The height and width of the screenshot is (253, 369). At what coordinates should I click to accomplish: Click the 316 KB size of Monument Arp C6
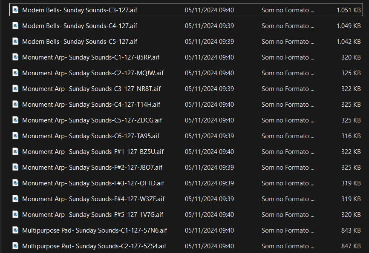[x=351, y=136]
